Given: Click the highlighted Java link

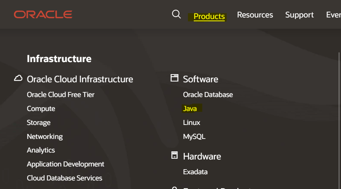Looking at the screenshot, I should point(190,109).
